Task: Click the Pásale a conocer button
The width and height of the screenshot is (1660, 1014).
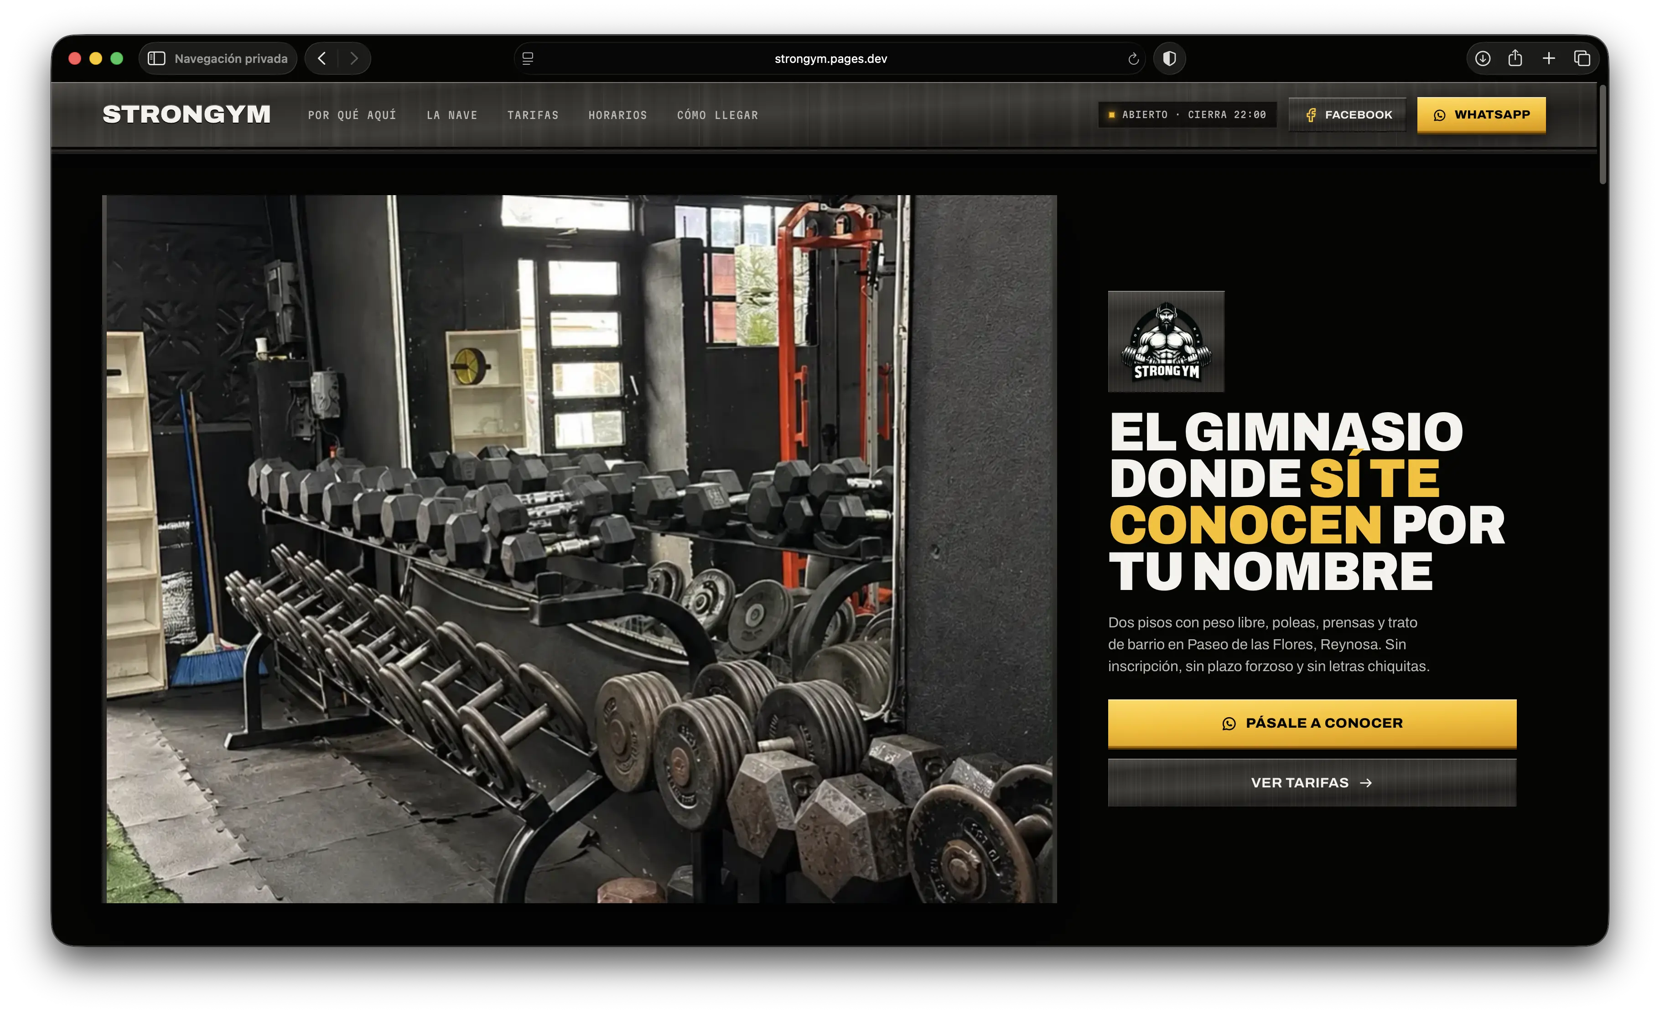Action: click(x=1312, y=723)
